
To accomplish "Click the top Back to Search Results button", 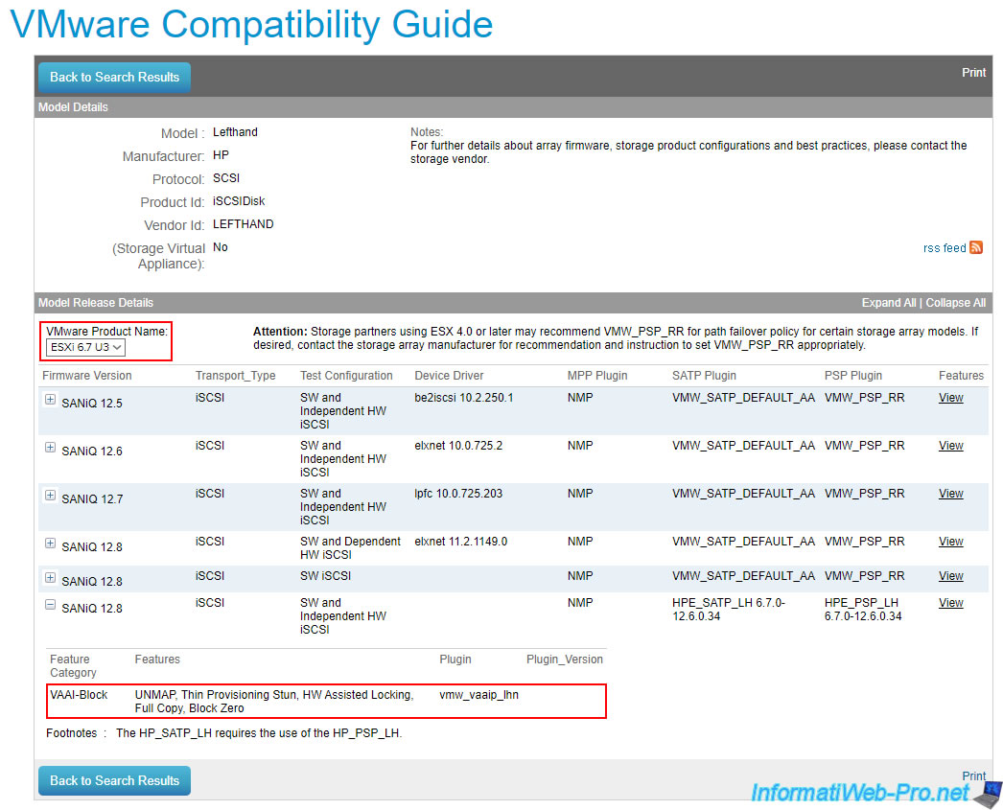I will 114,77.
